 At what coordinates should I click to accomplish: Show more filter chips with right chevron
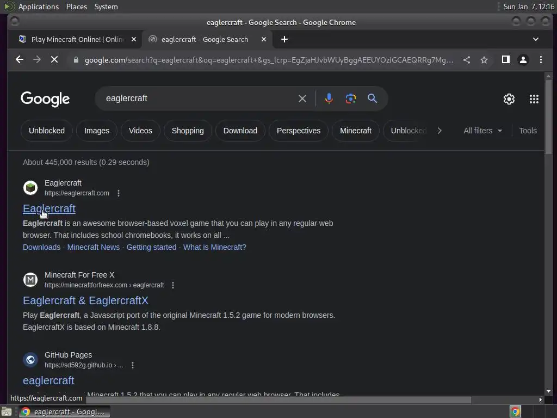[440, 131]
